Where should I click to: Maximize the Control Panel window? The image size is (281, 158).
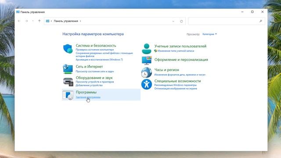[x=252, y=12]
